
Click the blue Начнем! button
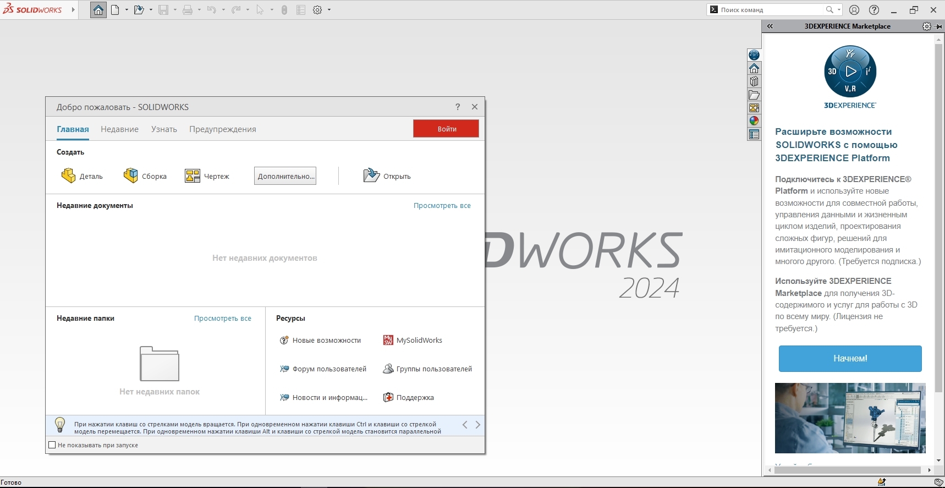[850, 359]
